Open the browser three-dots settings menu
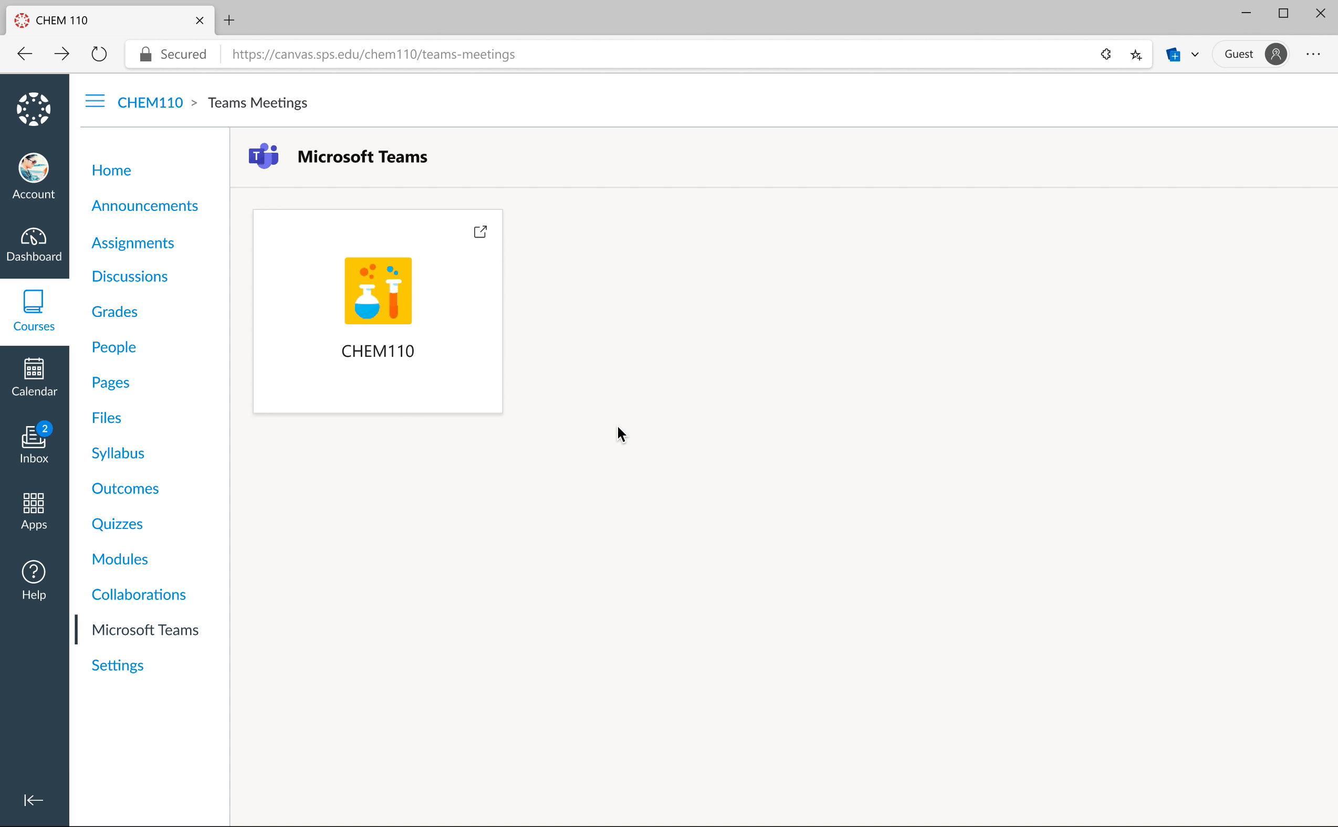Viewport: 1338px width, 827px height. [1313, 54]
